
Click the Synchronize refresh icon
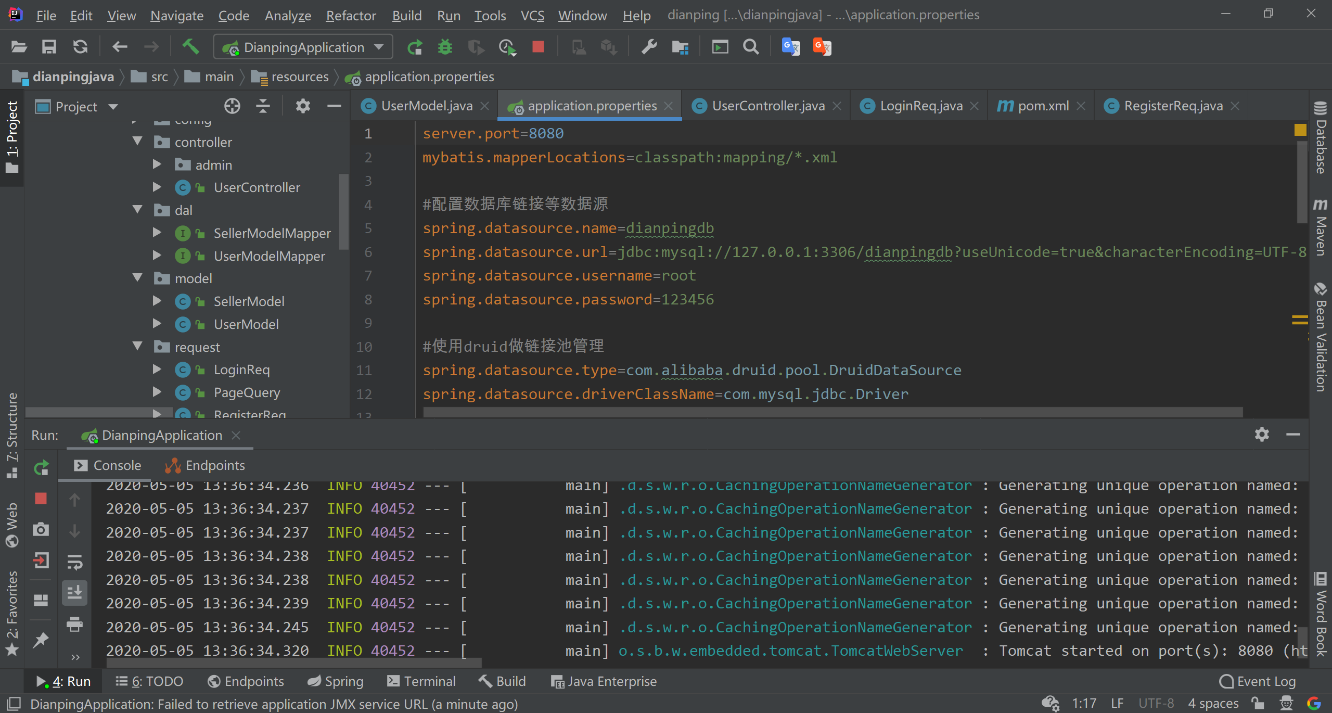[80, 47]
